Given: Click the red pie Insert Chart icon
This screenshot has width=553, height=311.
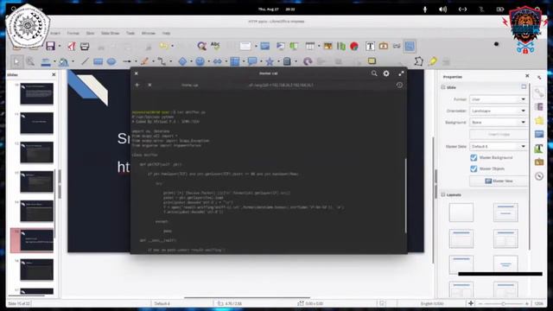Looking at the screenshot, I should tap(354, 46).
